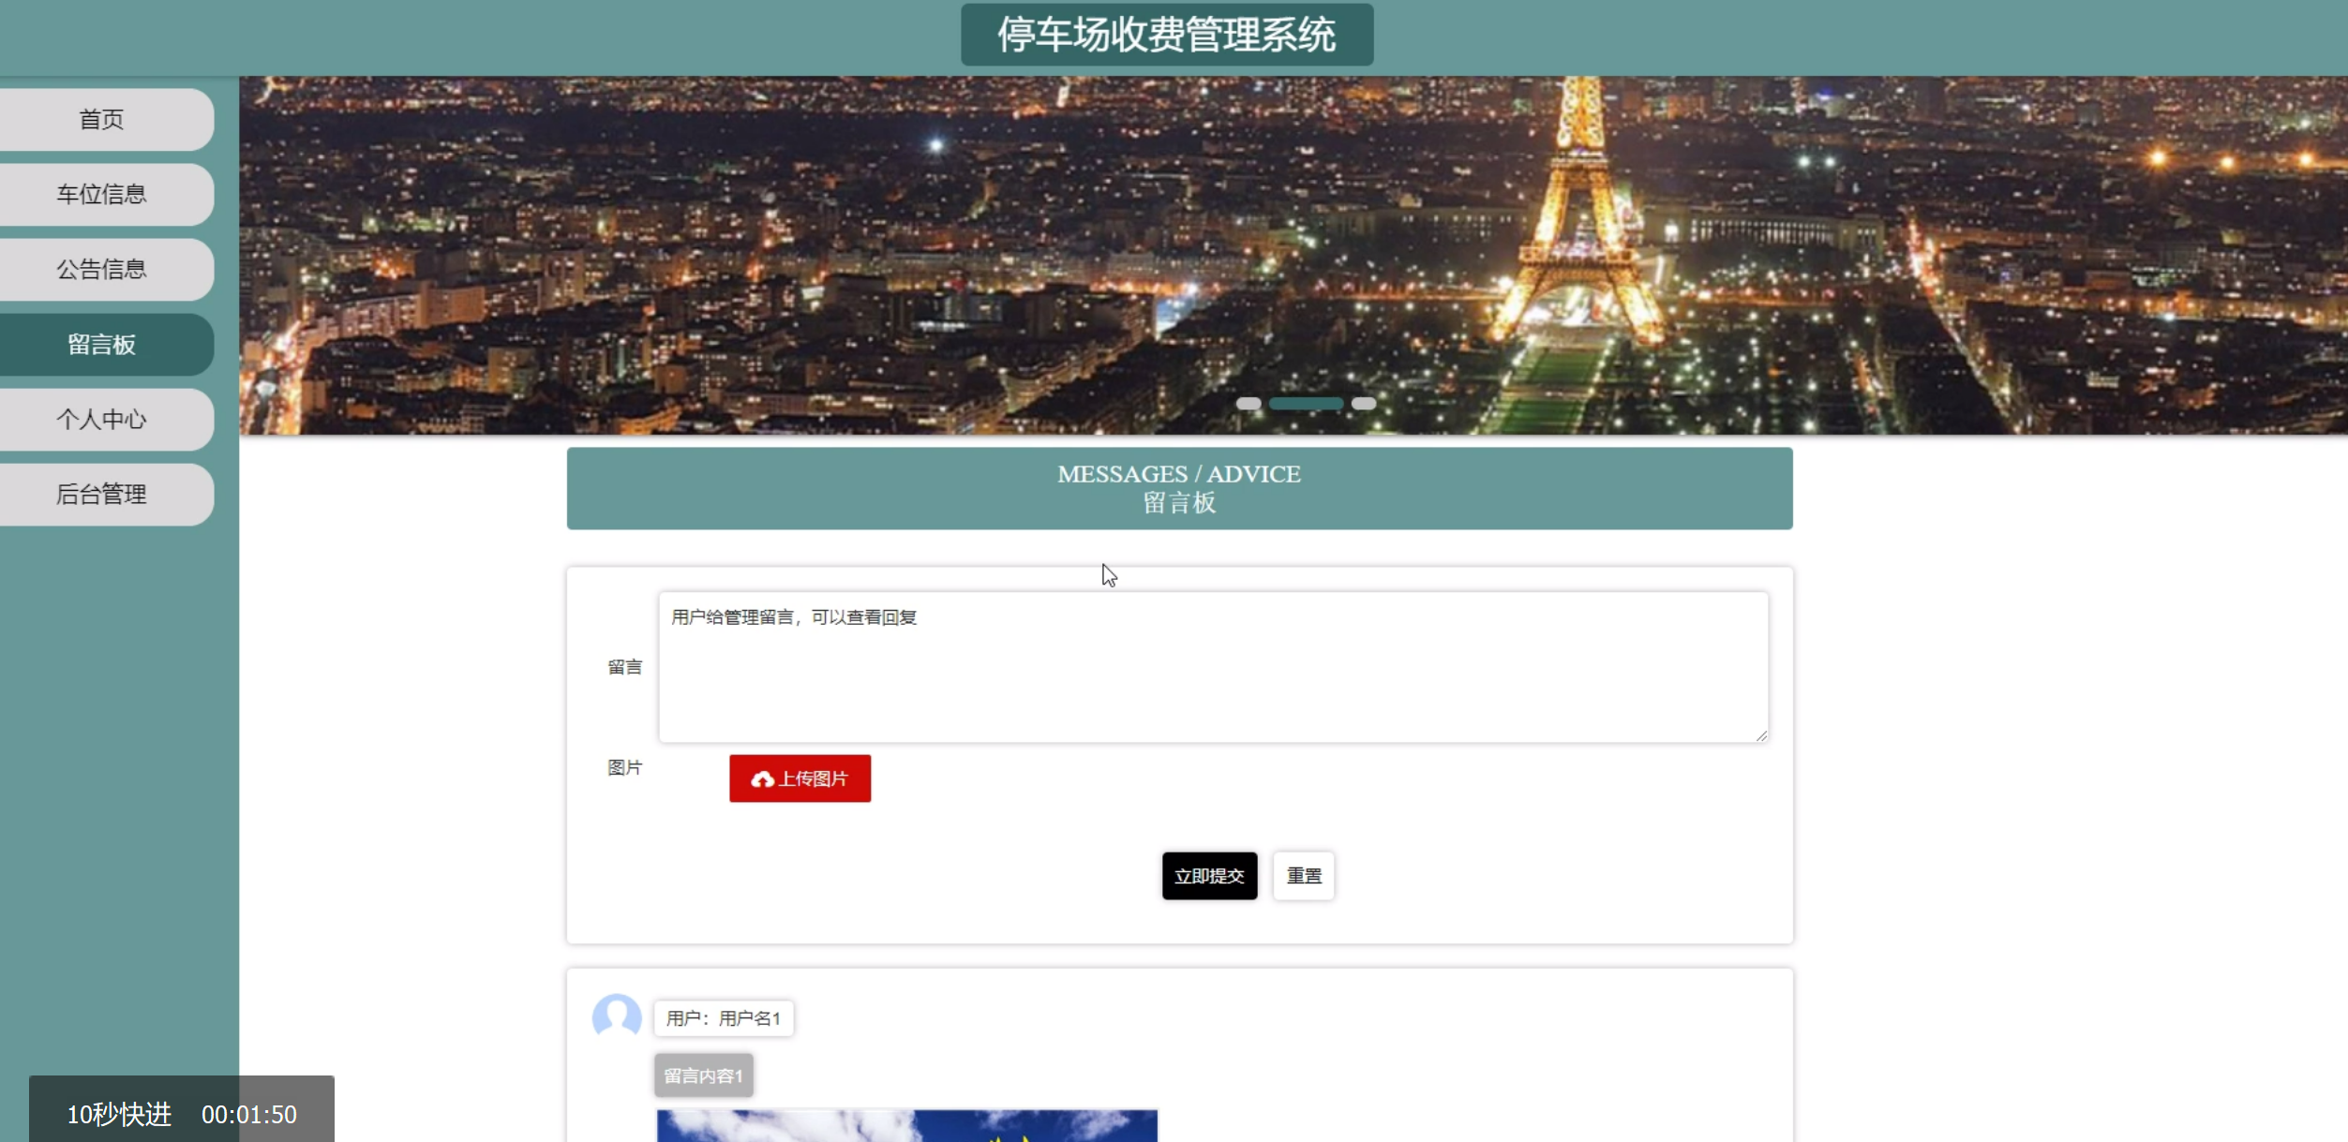The height and width of the screenshot is (1142, 2348).
Task: Click the MESSAGES / ADVICE banner
Action: pos(1179,488)
